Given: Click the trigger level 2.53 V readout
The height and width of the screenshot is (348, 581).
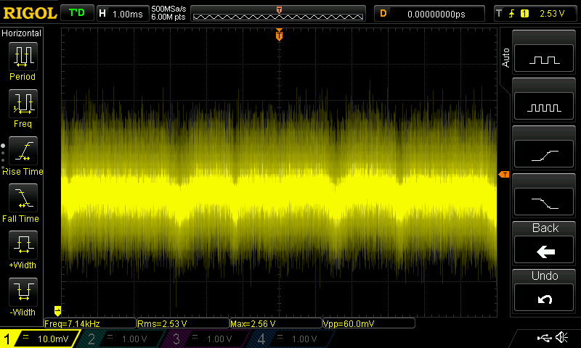Looking at the screenshot, I should 552,14.
